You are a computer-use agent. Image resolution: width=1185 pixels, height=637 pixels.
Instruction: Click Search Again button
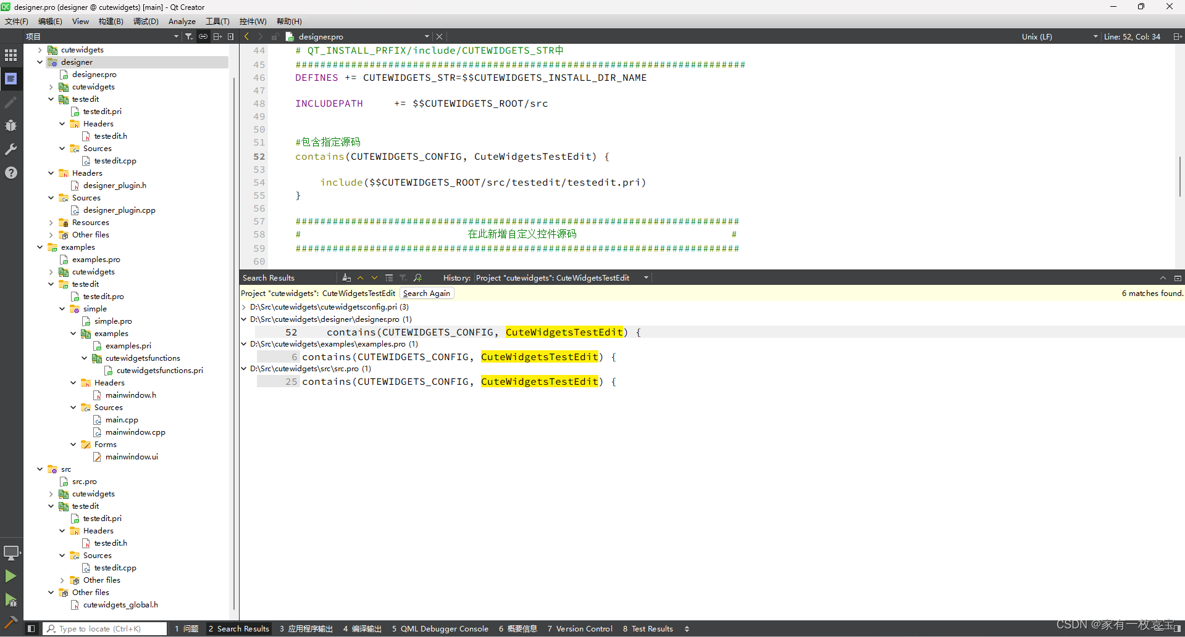click(x=427, y=293)
